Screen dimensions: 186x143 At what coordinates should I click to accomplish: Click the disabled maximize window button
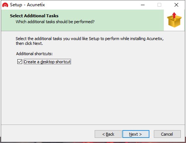pos(159,5)
